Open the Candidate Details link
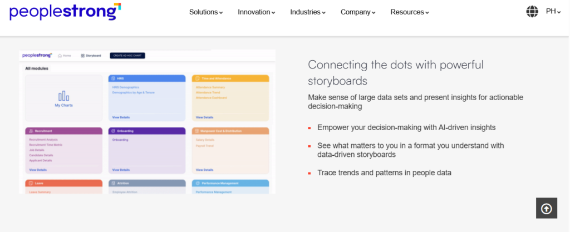570x232 pixels. pos(41,155)
